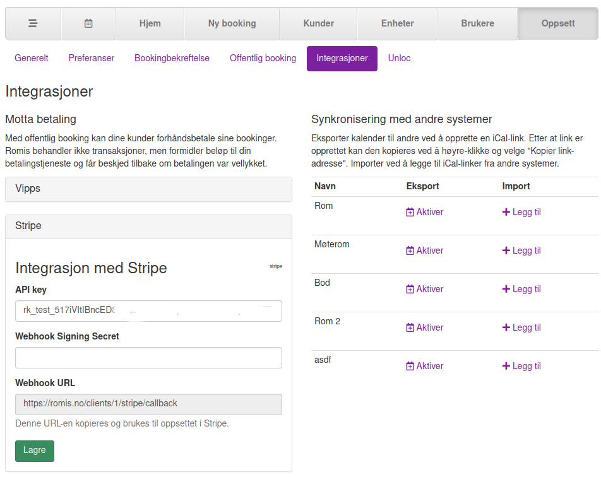Click the plus icon for Møterom import
601x477 pixels.
point(506,250)
